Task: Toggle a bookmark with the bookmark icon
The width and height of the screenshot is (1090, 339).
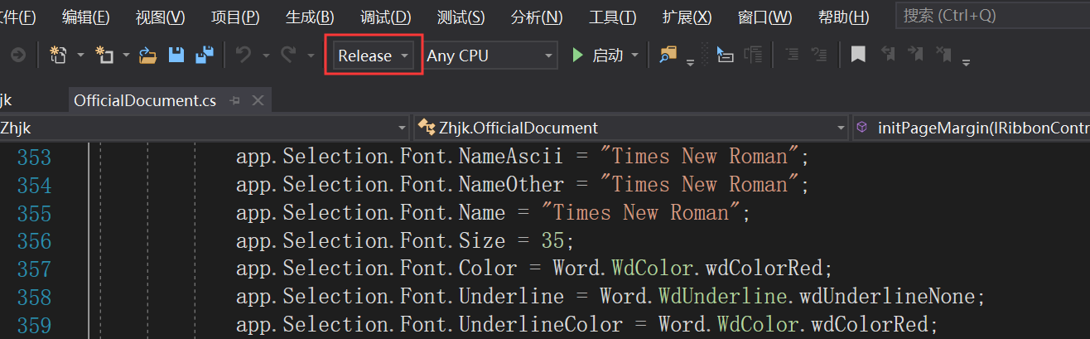Action: 859,56
